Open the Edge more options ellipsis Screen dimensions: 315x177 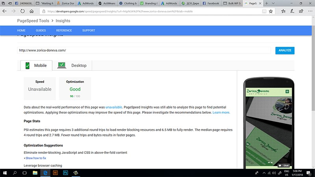(310, 11)
